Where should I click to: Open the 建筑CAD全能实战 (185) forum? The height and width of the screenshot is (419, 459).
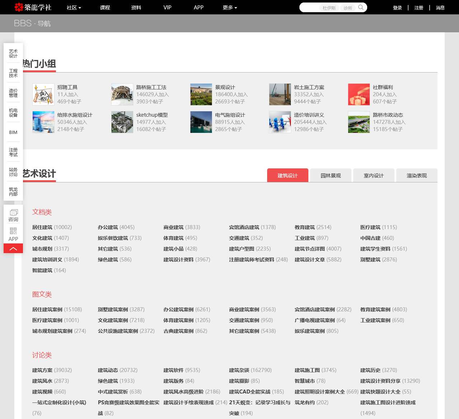[x=256, y=392]
